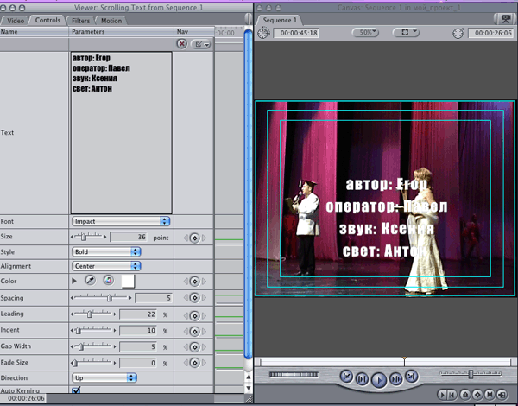Click the Mark Out button in Canvas
The width and height of the screenshot is (518, 406).
(451, 395)
